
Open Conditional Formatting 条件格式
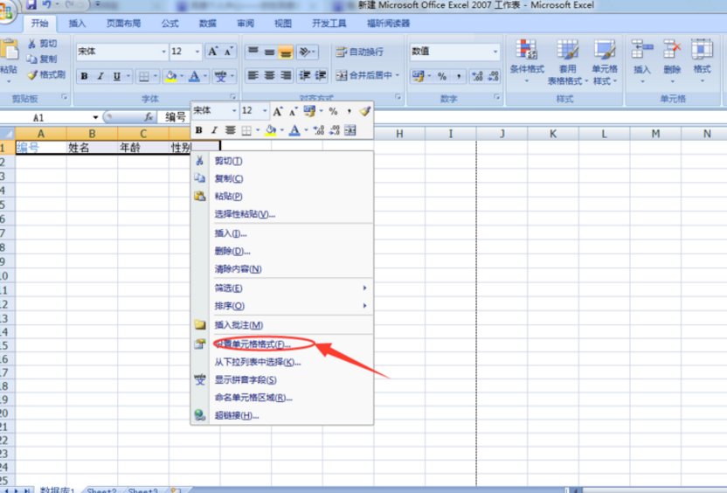(x=527, y=61)
